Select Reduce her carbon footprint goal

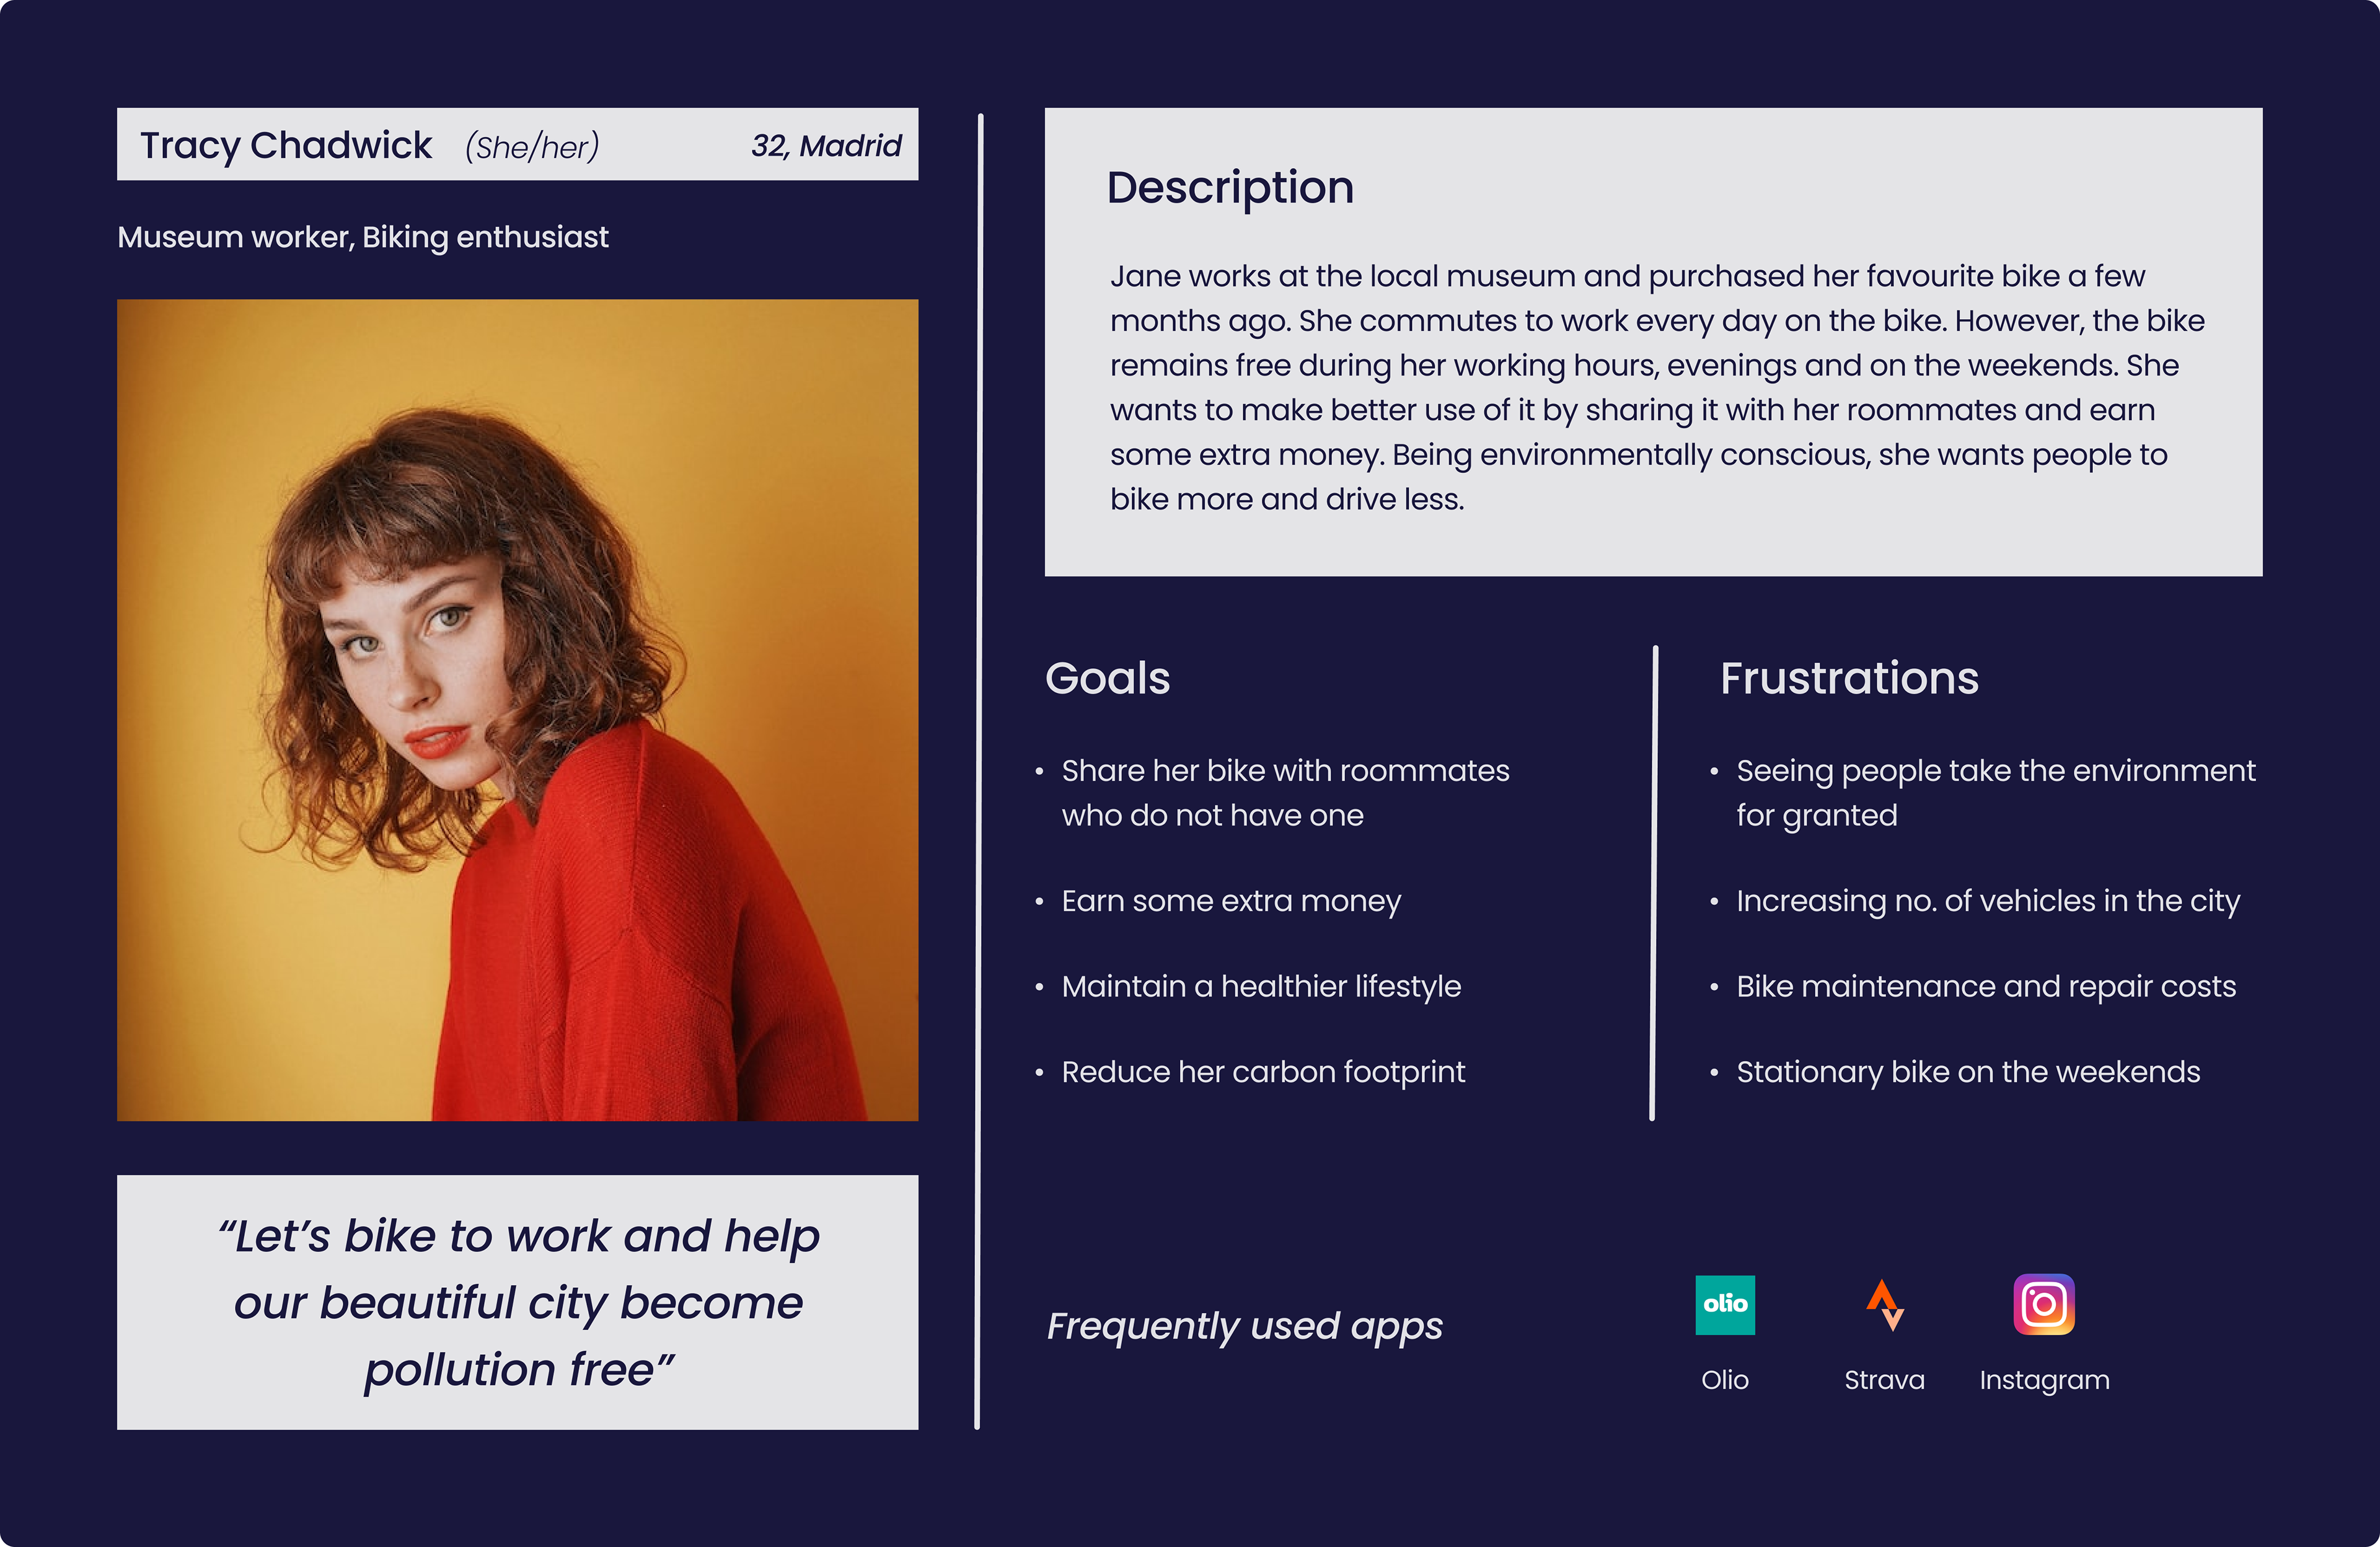tap(1262, 1072)
